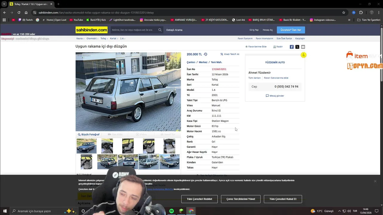The width and height of the screenshot is (383, 215).
Task: Click Çerez Tercihlerimi Yönet
Action: pos(241,199)
